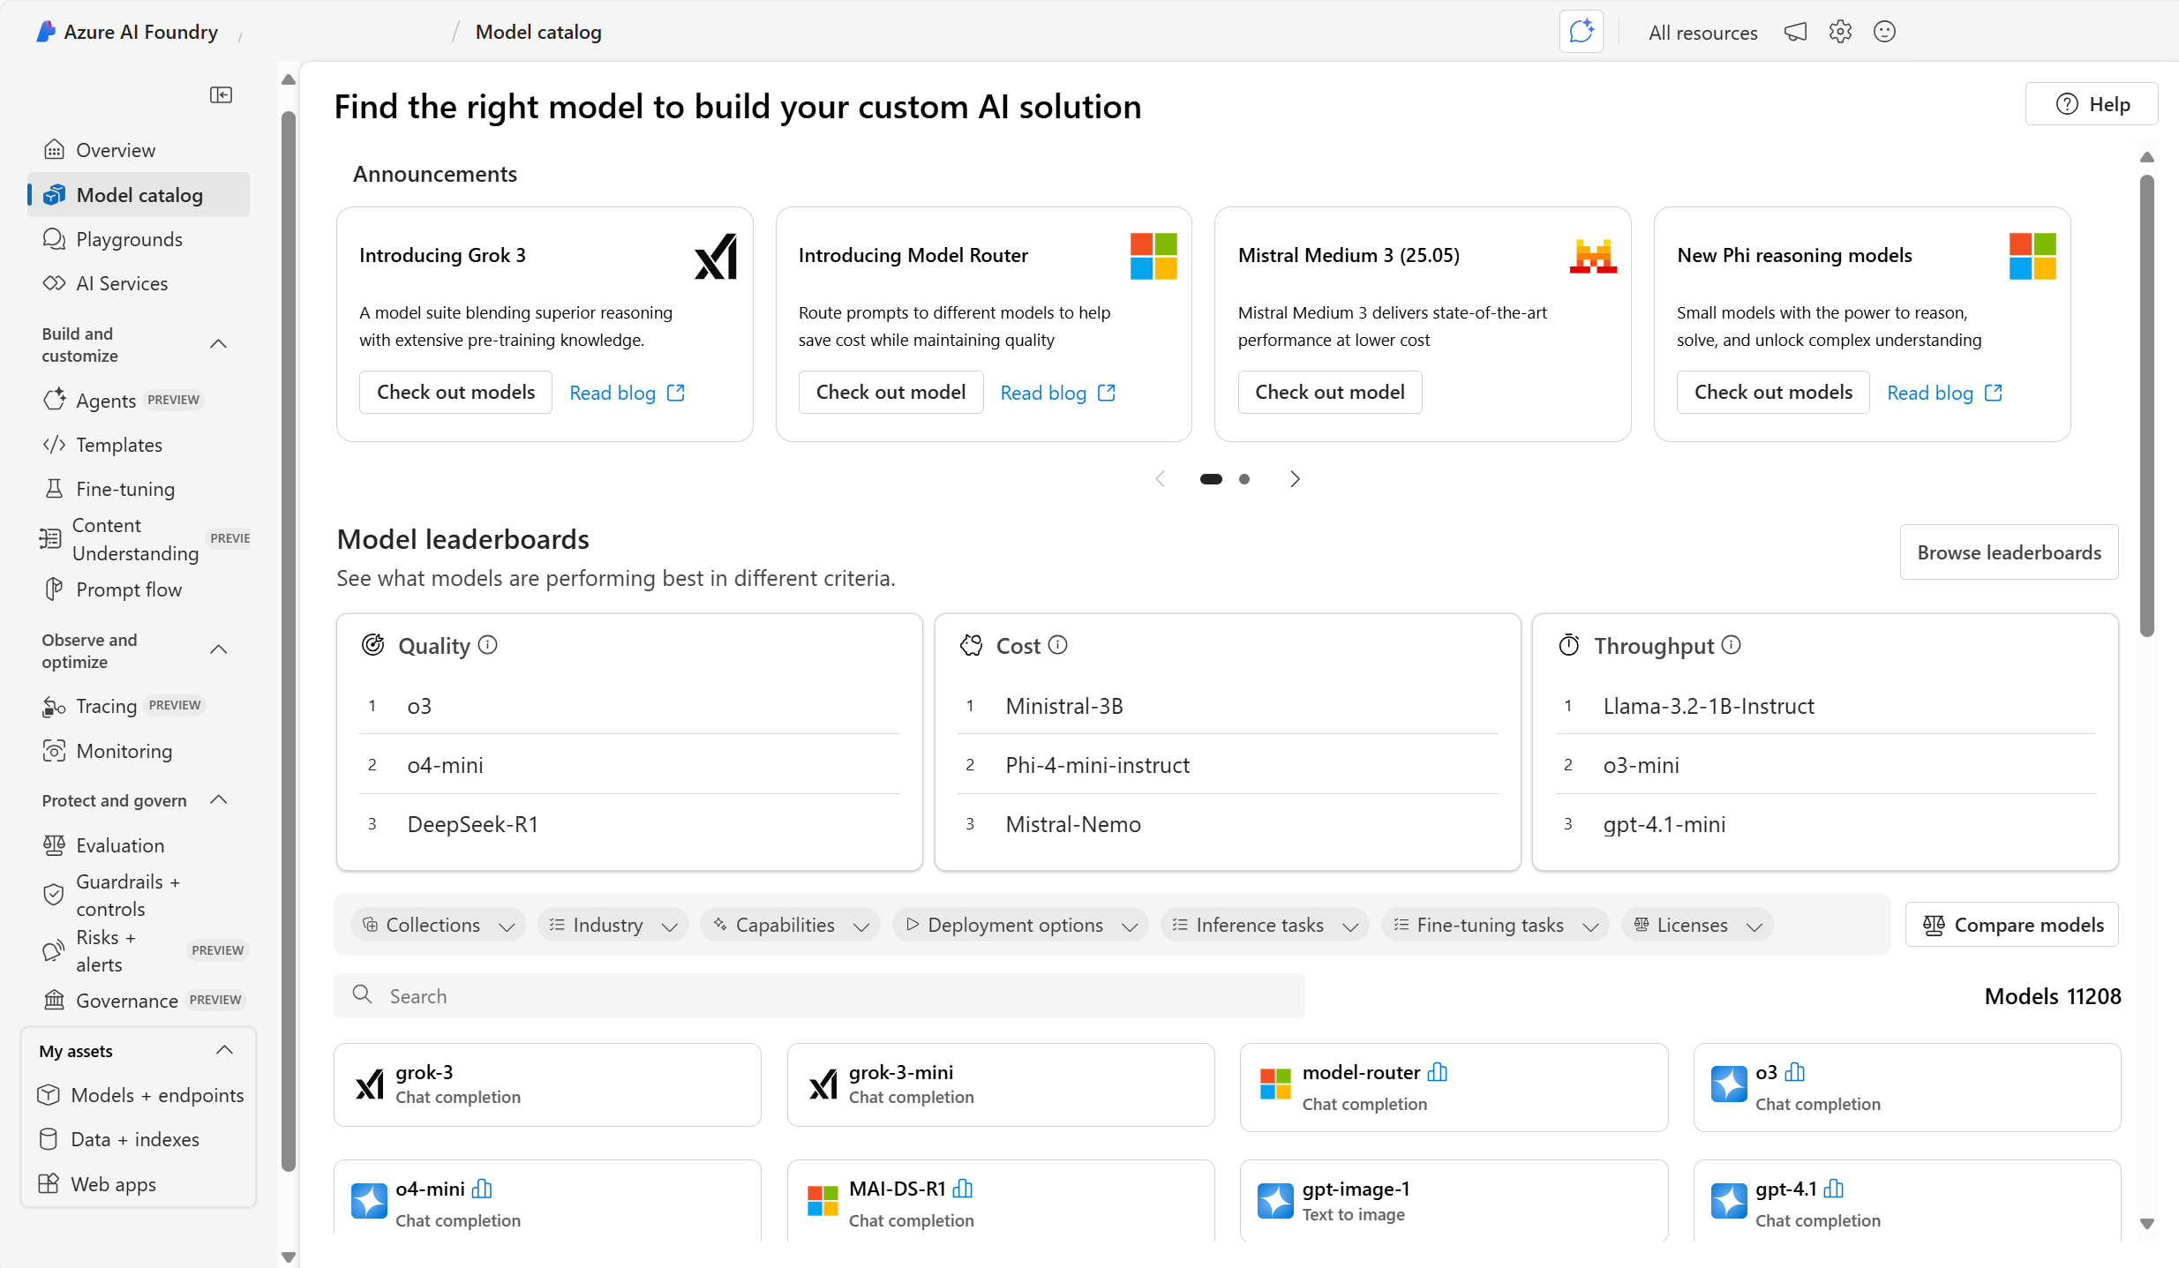The height and width of the screenshot is (1268, 2179).
Task: Click DeepSeek-R1 in Quality leaderboard
Action: 472,824
